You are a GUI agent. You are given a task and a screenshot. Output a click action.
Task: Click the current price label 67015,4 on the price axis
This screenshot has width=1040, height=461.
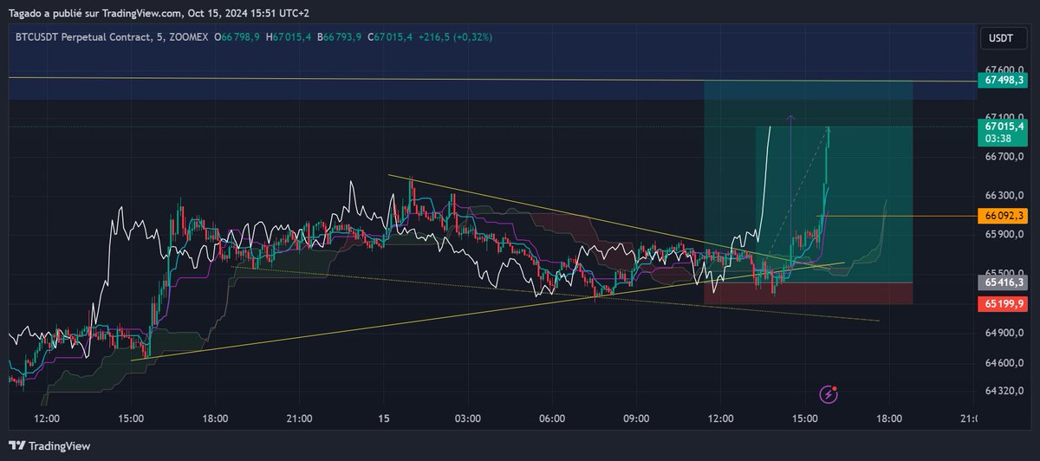(x=1002, y=127)
